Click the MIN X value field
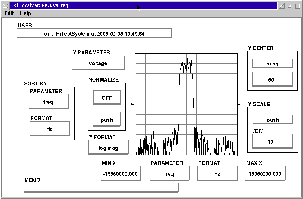Screen dimensions: 303x199 pyautogui.click(x=120, y=173)
